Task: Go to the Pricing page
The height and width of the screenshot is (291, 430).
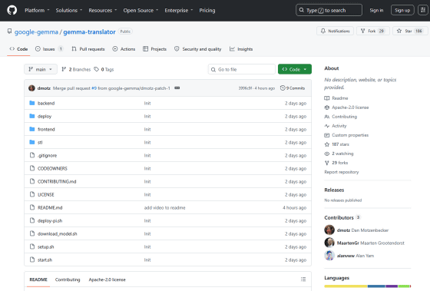Action: 207,11
